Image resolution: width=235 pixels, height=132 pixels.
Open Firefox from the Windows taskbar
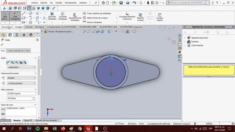point(63,129)
